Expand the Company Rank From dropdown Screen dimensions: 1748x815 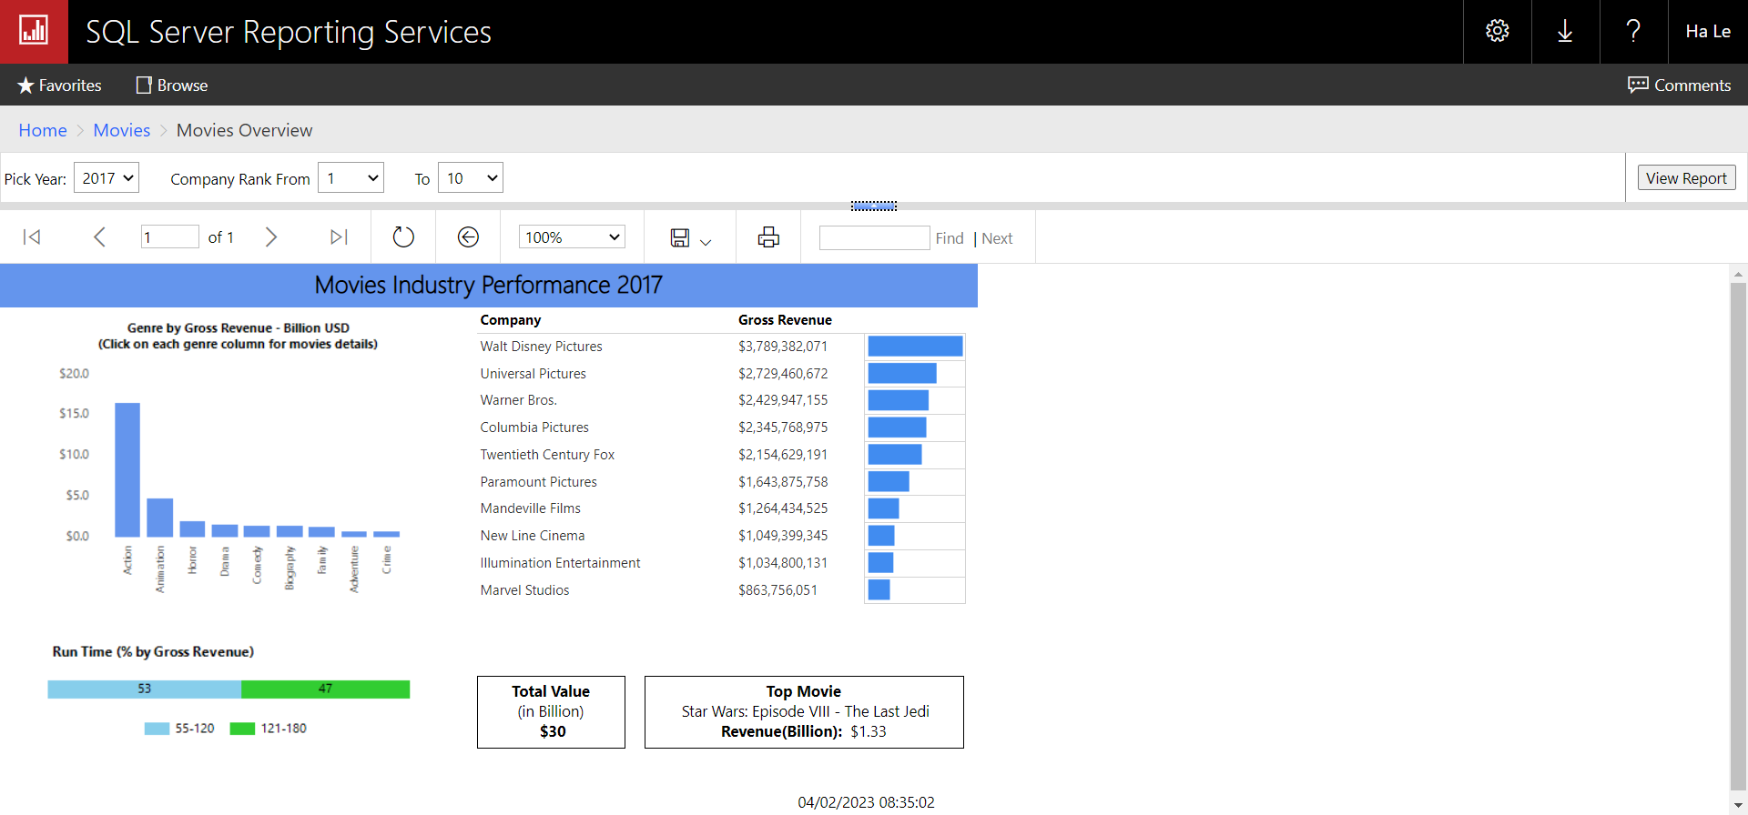point(351,178)
